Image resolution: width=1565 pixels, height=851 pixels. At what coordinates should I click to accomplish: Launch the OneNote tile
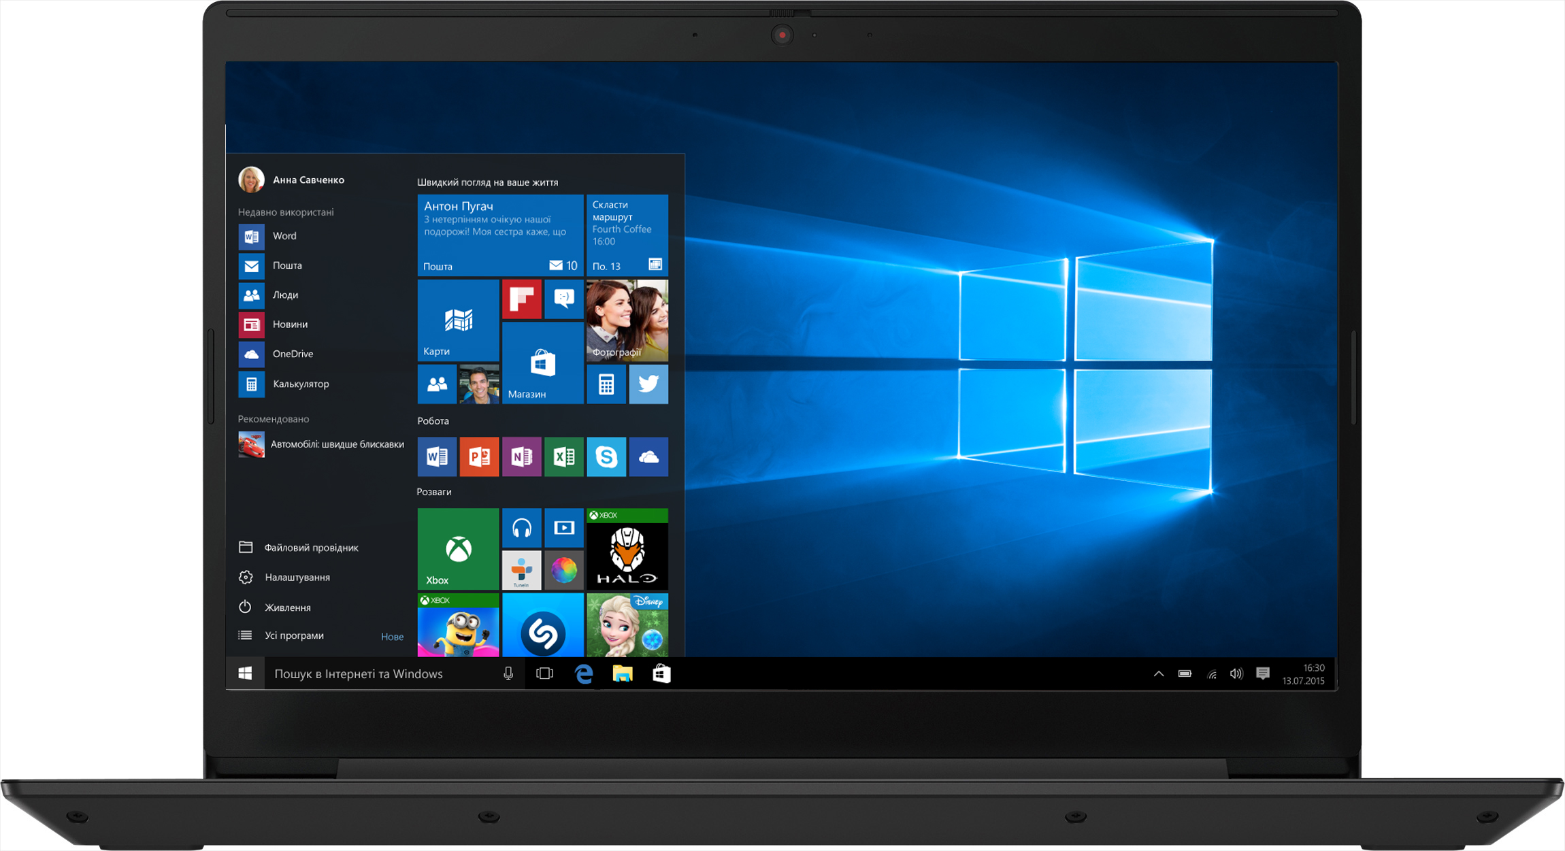click(522, 456)
